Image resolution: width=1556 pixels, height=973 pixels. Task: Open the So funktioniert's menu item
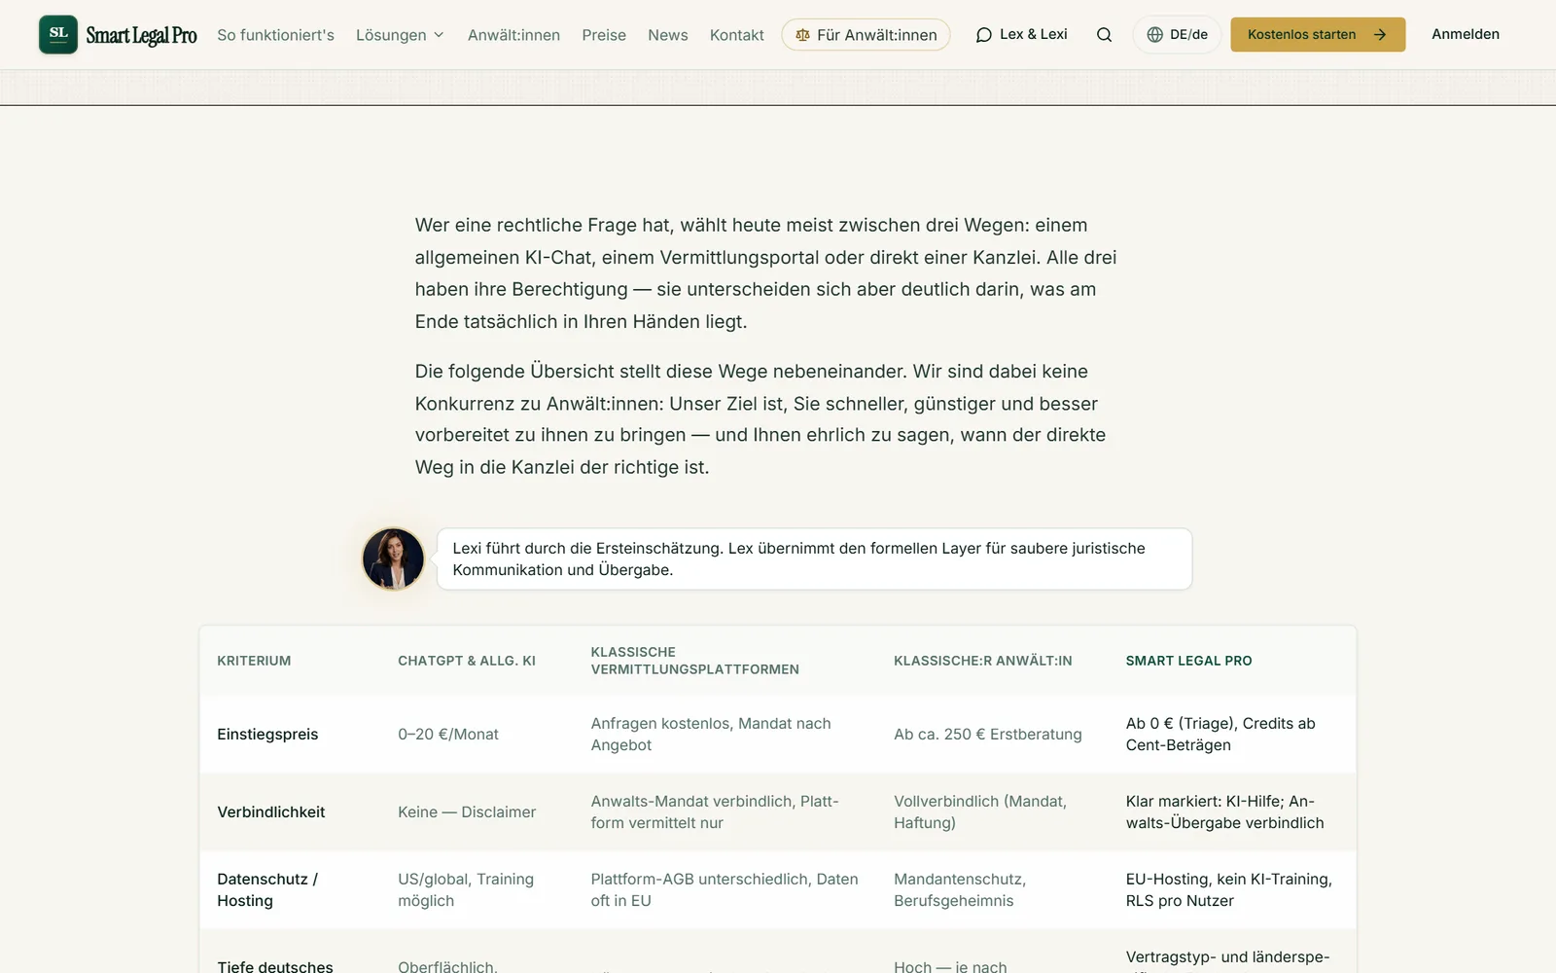(275, 35)
